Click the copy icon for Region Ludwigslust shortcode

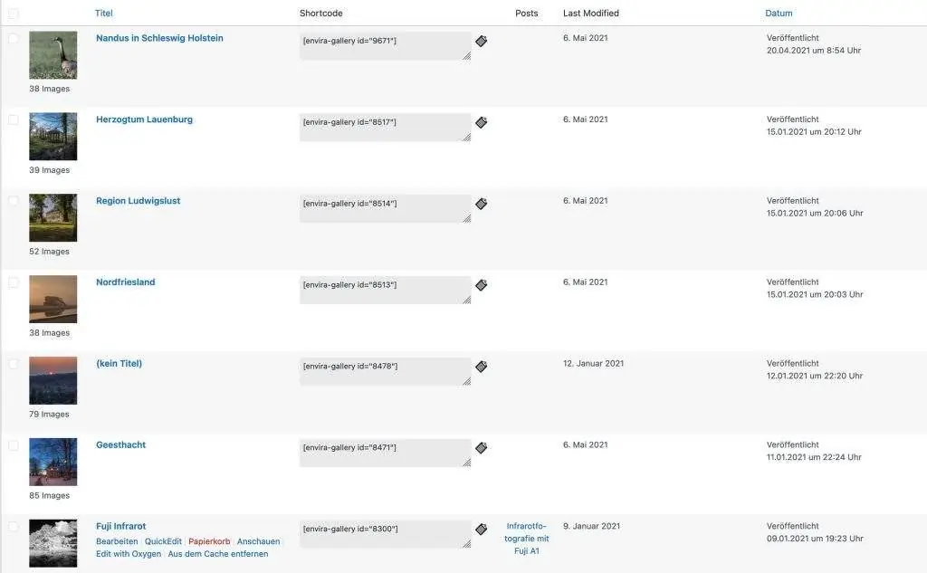point(482,204)
